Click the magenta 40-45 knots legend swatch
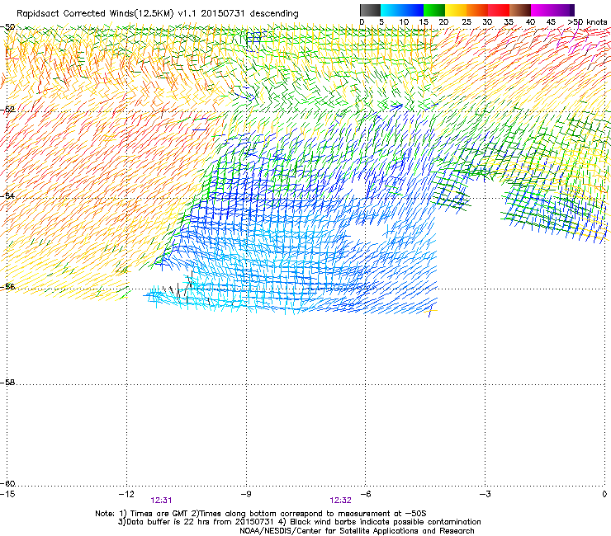Image resolution: width=611 pixels, height=536 pixels. click(x=542, y=10)
